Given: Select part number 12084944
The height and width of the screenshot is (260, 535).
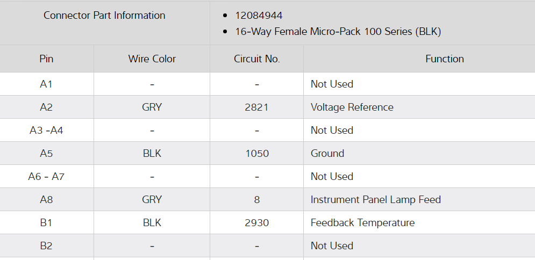Looking at the screenshot, I should [259, 16].
